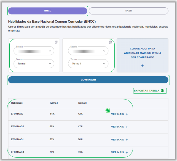The image size is (177, 161).
Task: Select the EF04MA02 skill code
Action: click(17, 127)
